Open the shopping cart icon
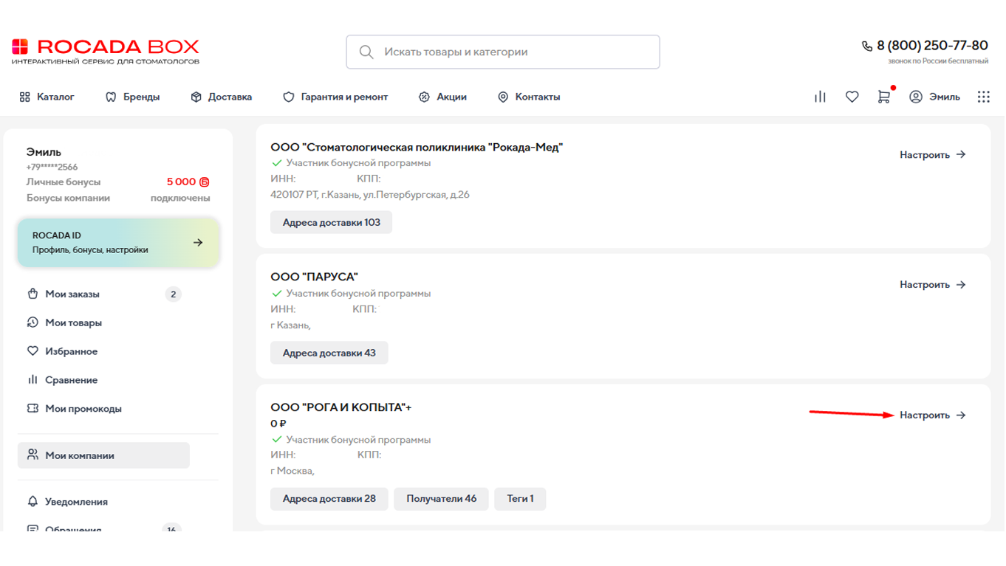The height and width of the screenshot is (566, 1006). point(883,97)
